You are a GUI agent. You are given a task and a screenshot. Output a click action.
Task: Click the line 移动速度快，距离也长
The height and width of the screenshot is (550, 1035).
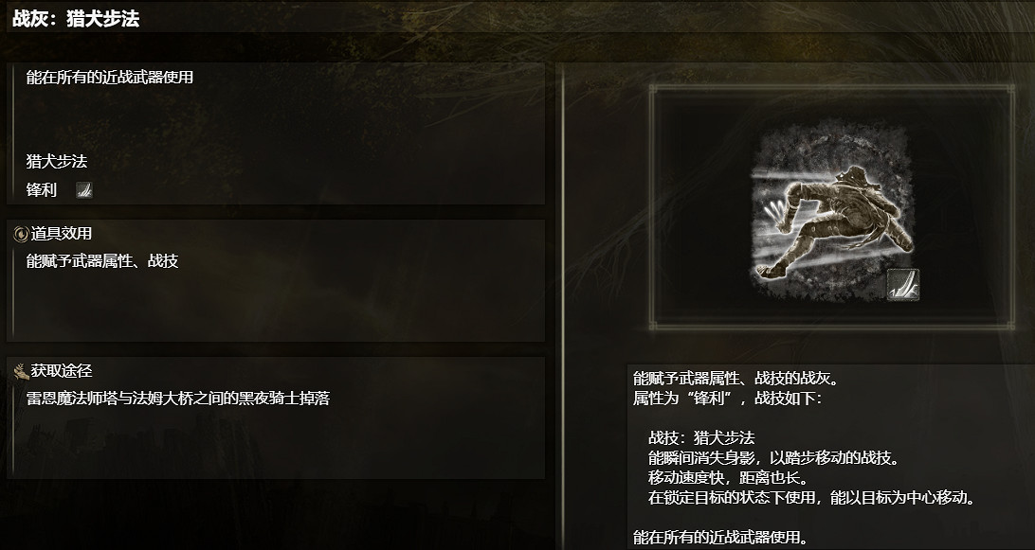[x=728, y=477]
